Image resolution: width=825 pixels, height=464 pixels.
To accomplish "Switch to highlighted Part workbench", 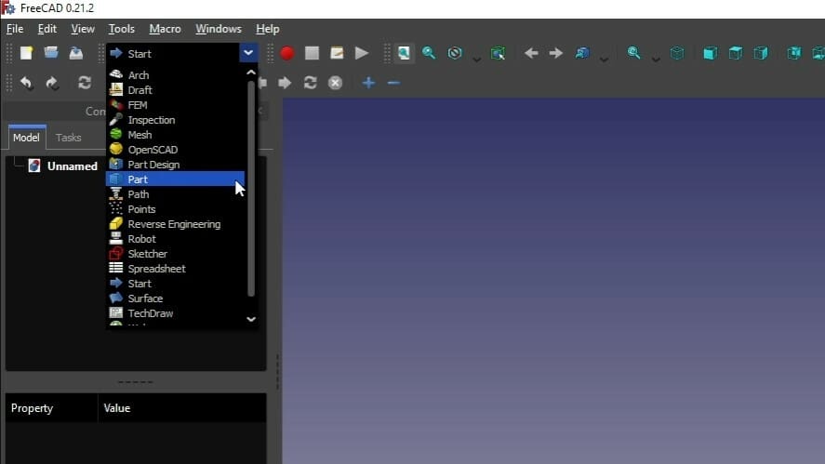I will [176, 179].
